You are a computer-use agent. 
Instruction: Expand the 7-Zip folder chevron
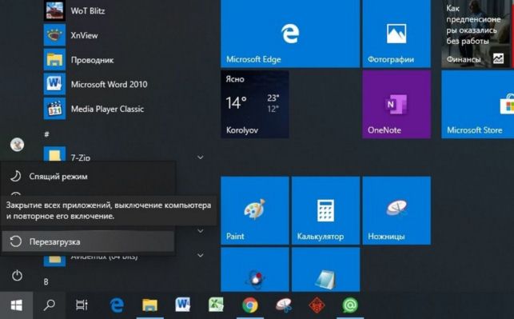click(x=201, y=158)
